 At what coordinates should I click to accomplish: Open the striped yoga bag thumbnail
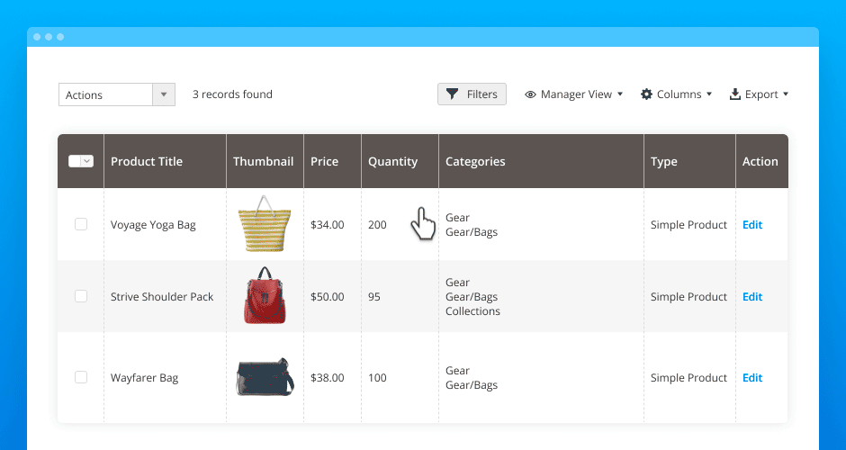264,224
